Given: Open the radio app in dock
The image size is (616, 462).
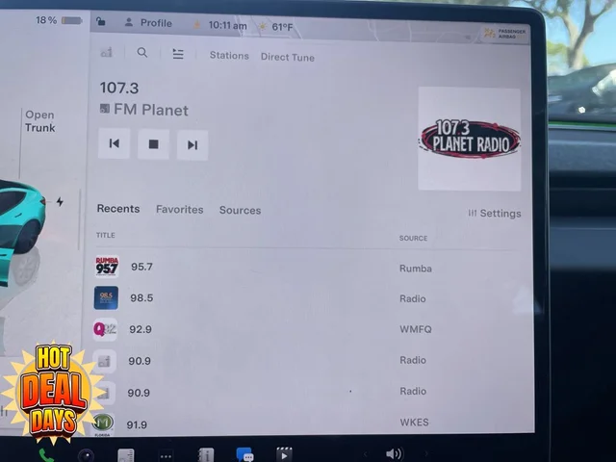Looking at the screenshot, I should pos(126,455).
